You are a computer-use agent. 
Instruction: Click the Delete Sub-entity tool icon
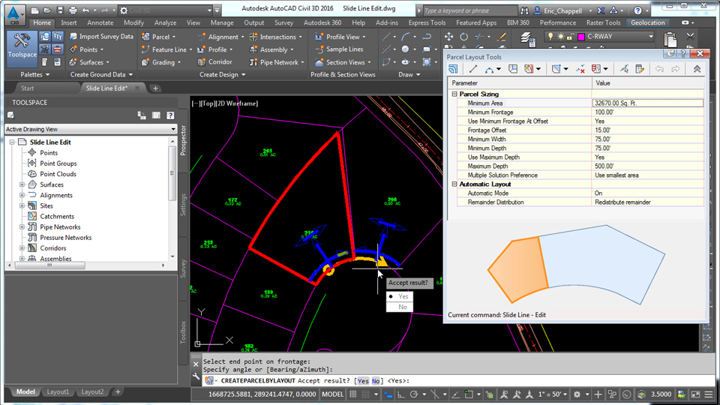(x=580, y=69)
